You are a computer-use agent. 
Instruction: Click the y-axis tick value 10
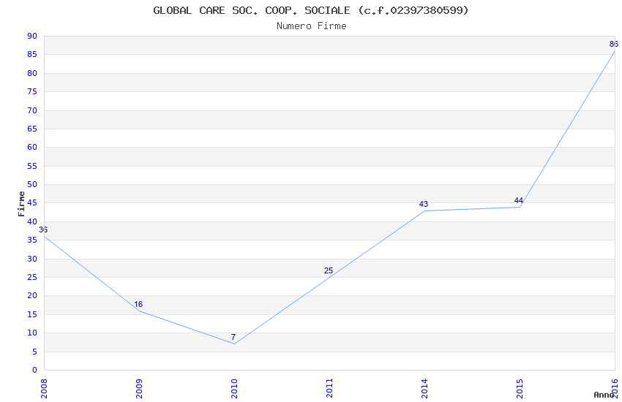pyautogui.click(x=32, y=333)
